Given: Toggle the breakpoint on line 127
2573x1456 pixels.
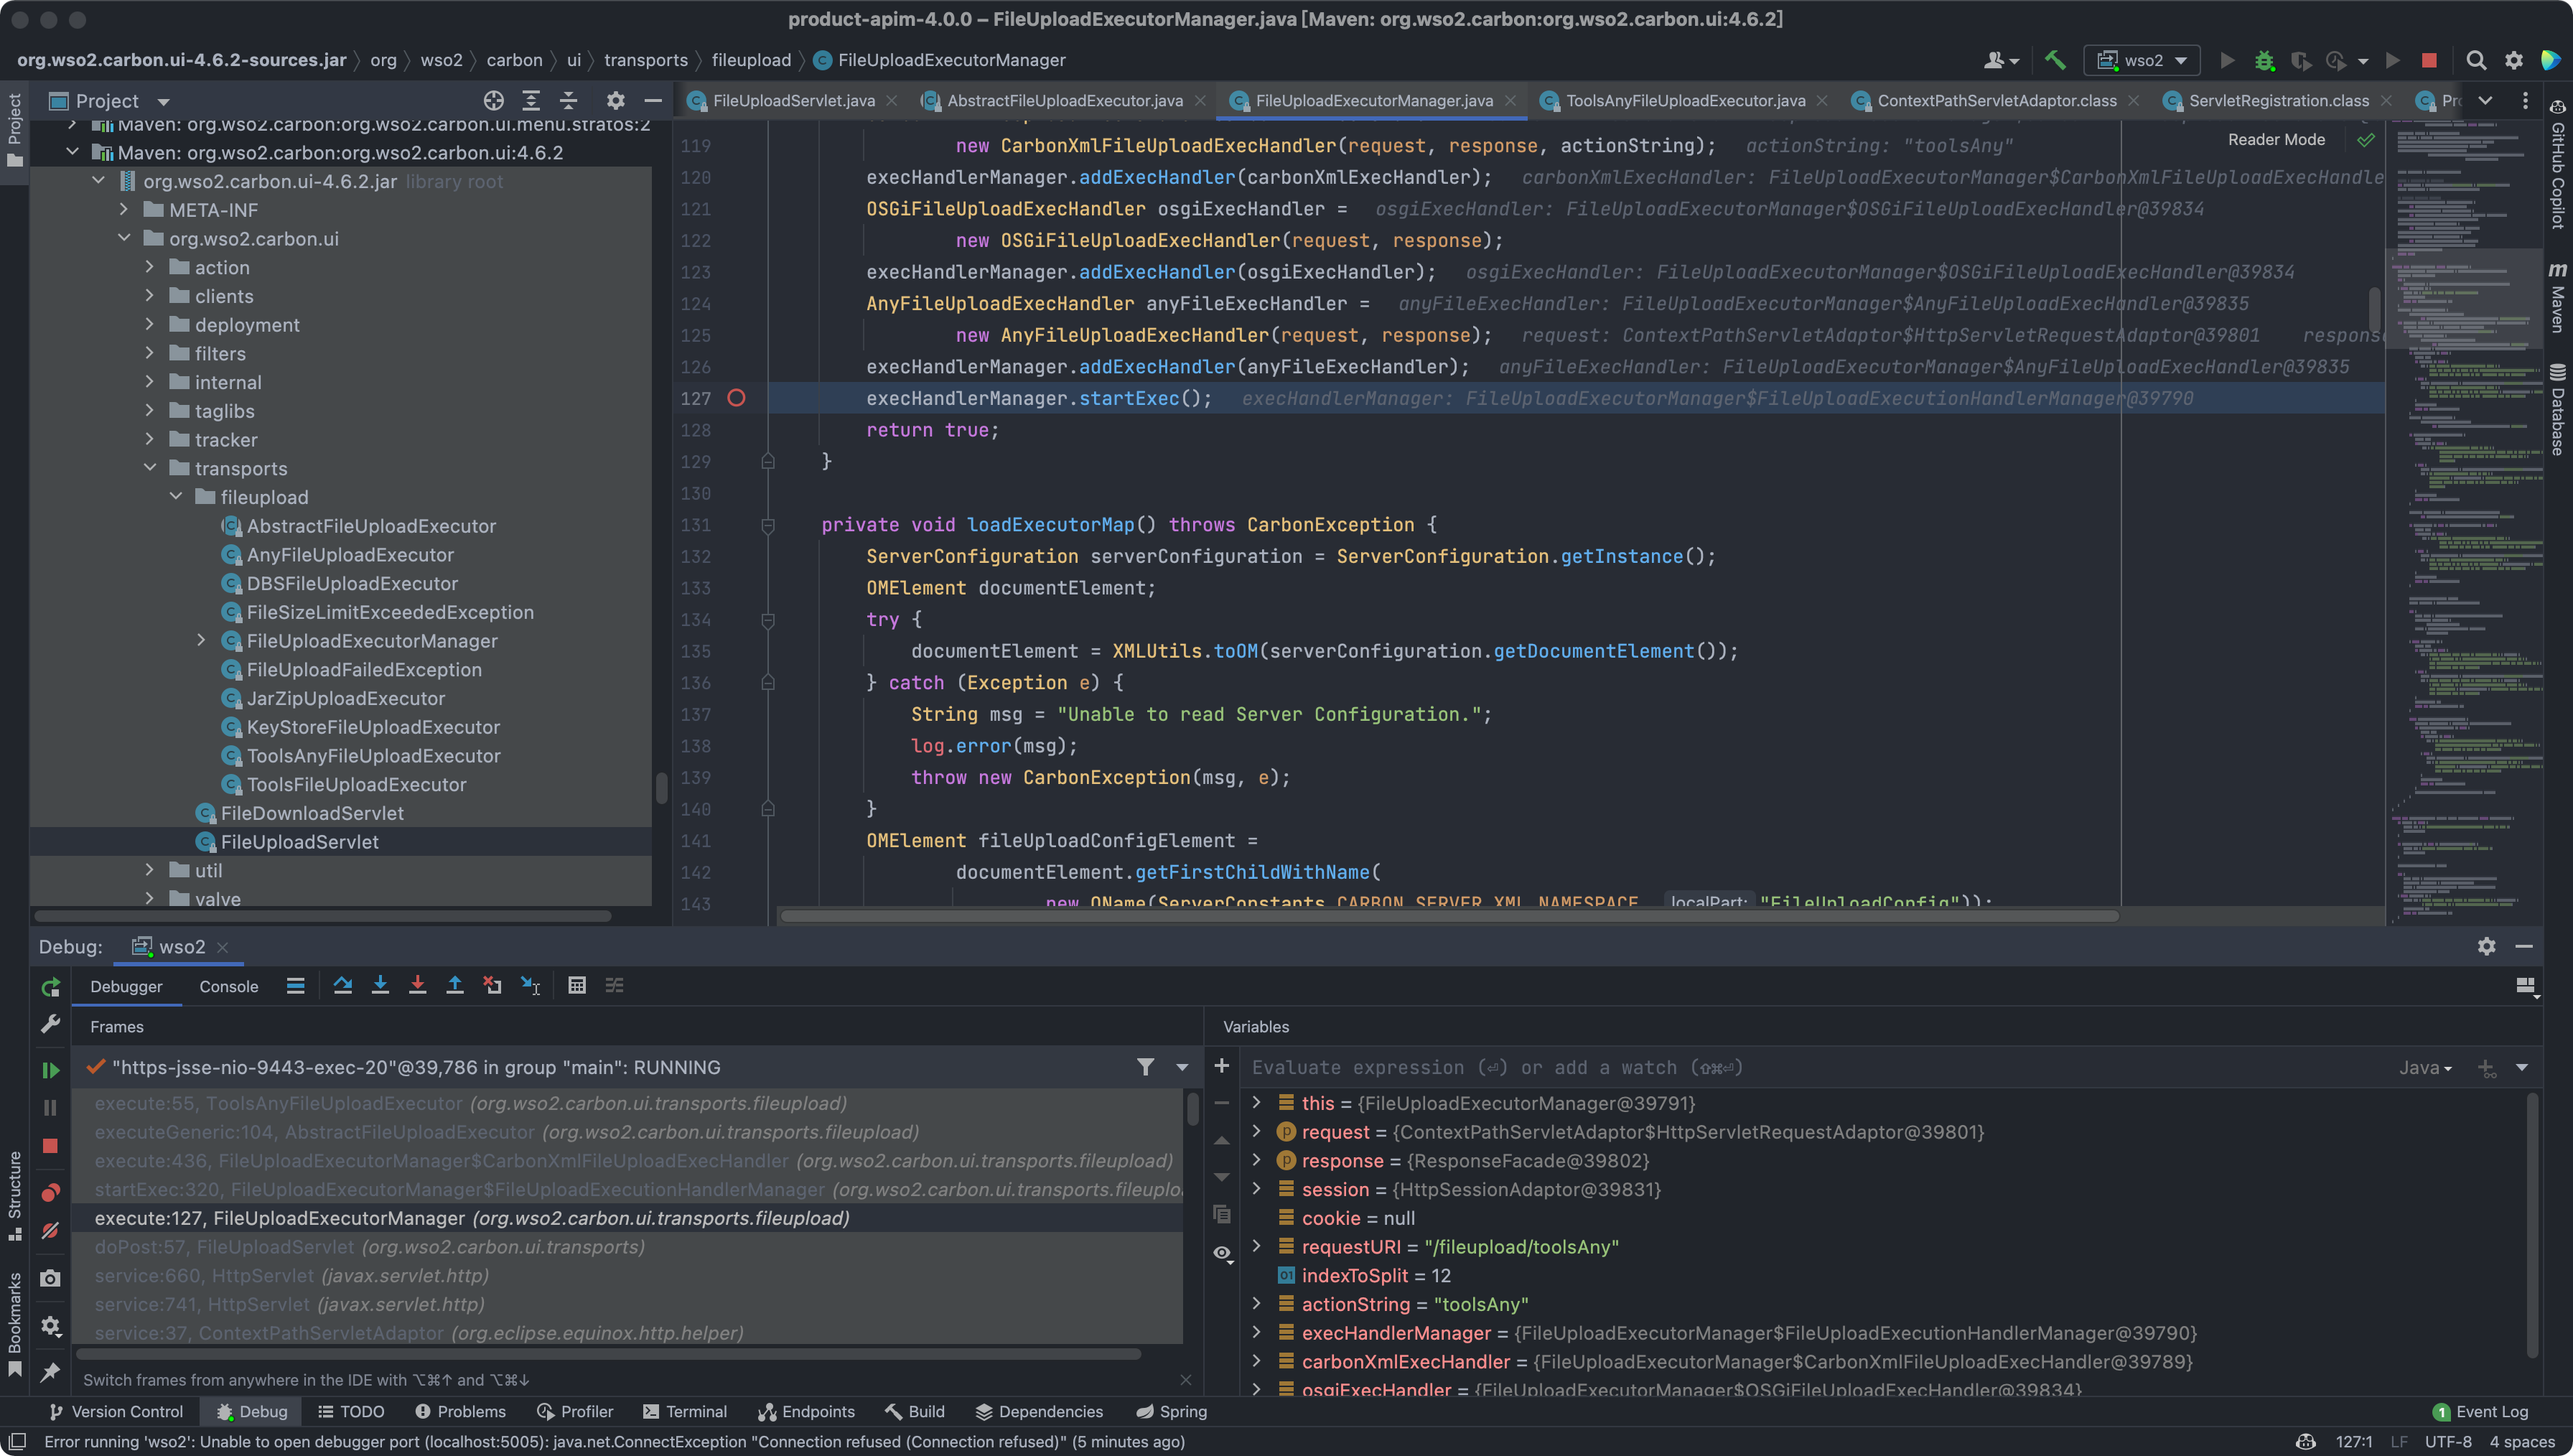Looking at the screenshot, I should [737, 398].
